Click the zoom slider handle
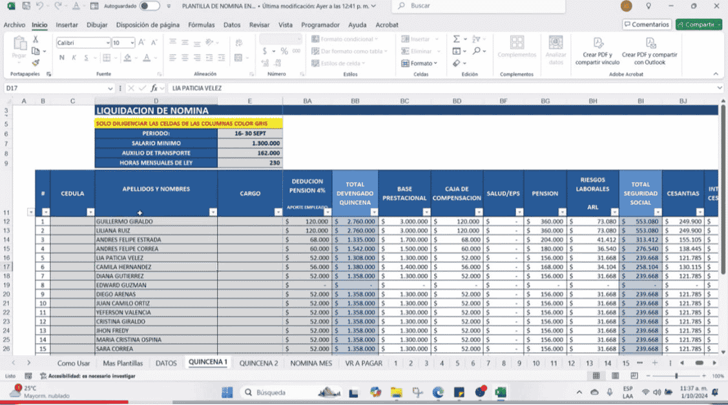 (676, 376)
